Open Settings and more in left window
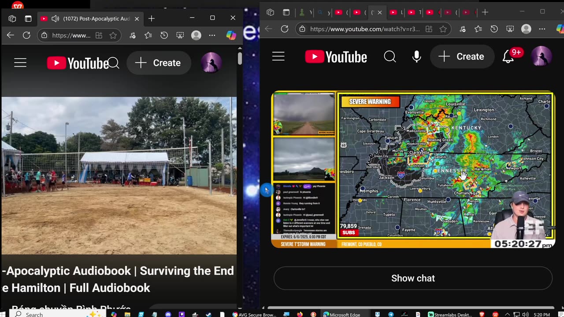 coord(212,35)
